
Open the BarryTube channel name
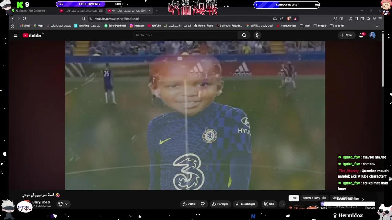pos(40,202)
